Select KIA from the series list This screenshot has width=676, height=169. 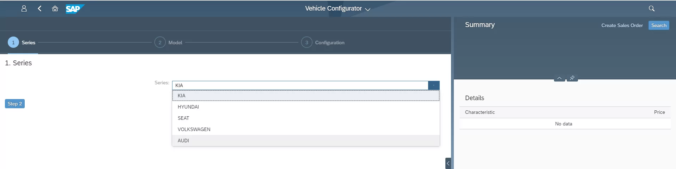[x=182, y=96]
